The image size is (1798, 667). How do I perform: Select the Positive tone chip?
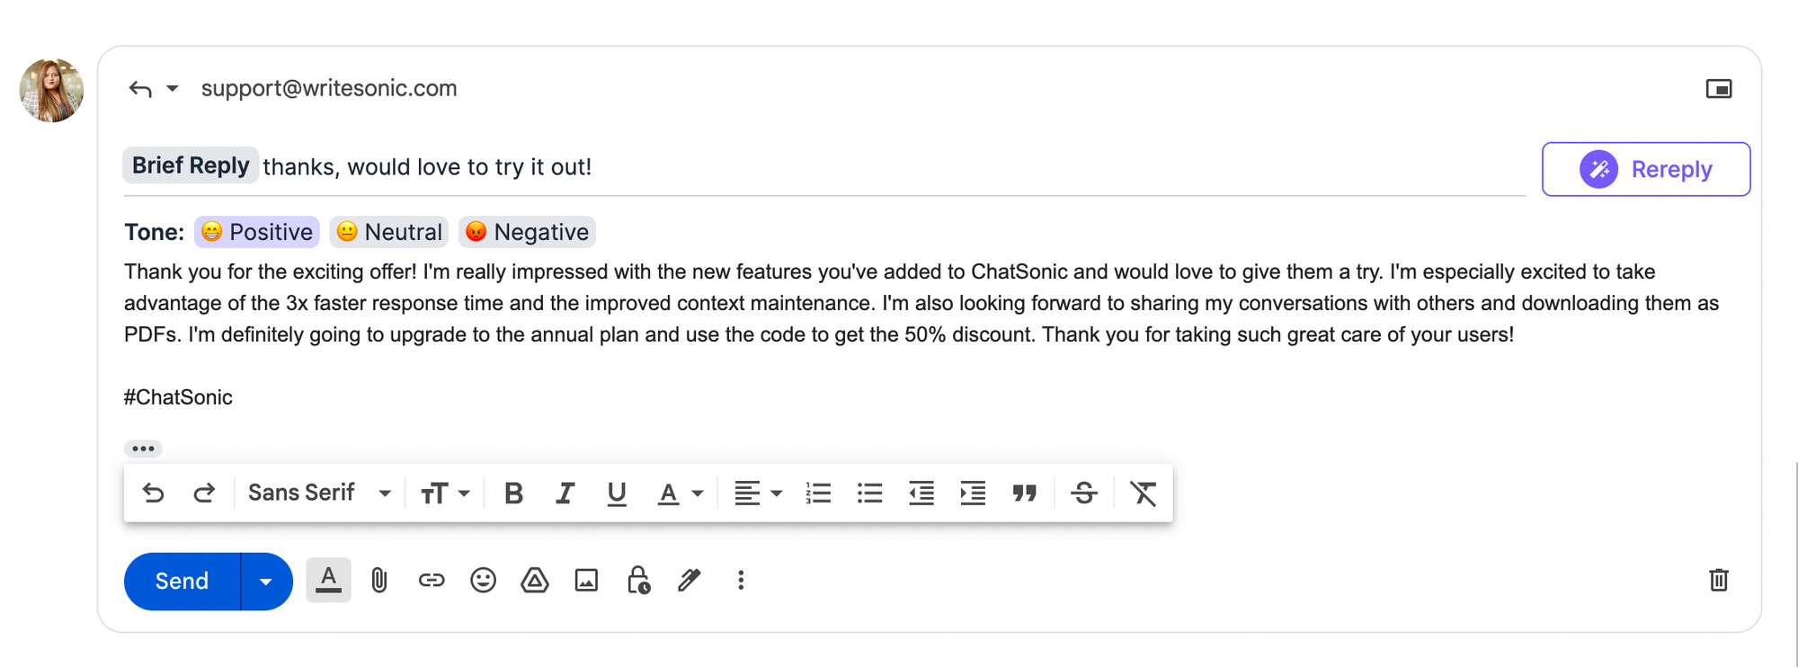tap(256, 232)
